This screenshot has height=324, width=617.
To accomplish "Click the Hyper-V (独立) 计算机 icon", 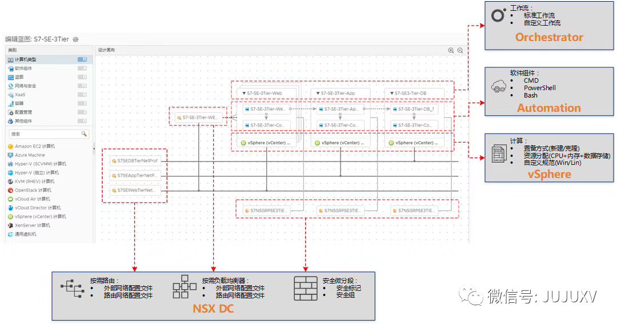I will [x=11, y=173].
